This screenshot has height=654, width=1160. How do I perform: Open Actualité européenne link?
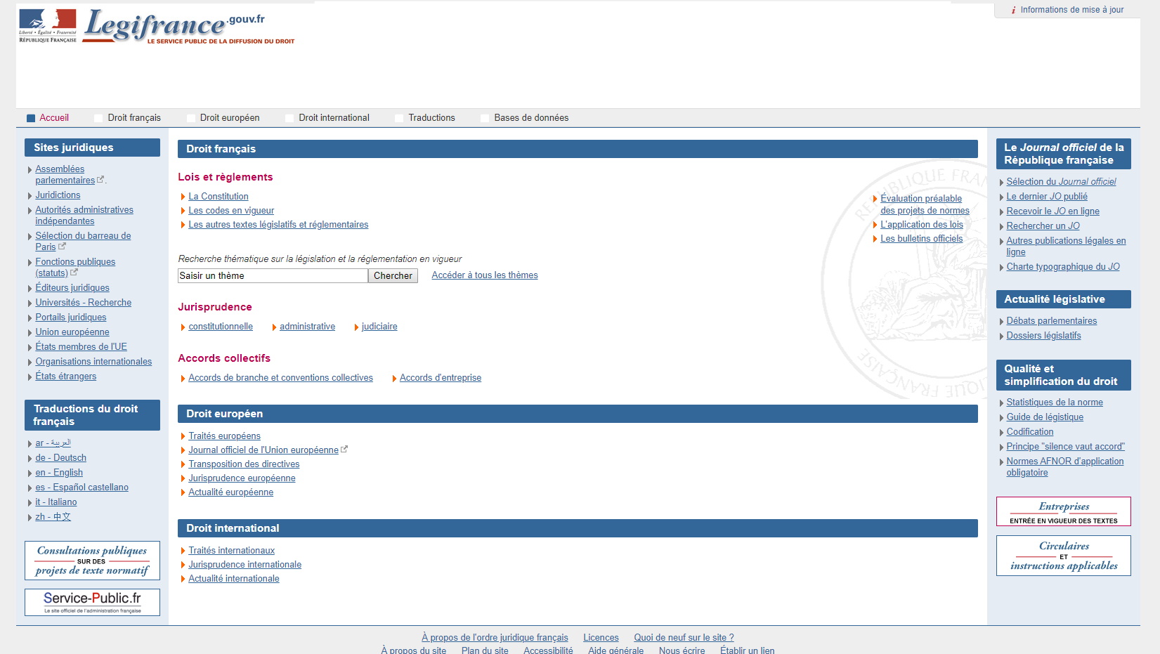tap(230, 492)
